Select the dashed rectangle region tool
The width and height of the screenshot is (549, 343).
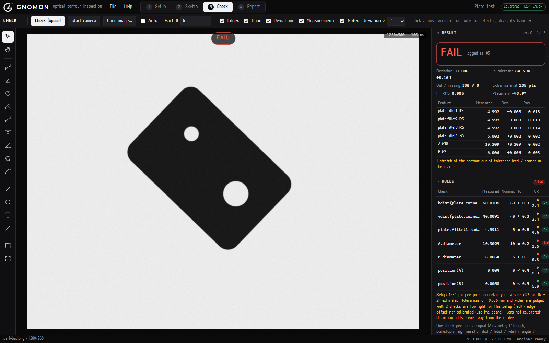click(8, 246)
